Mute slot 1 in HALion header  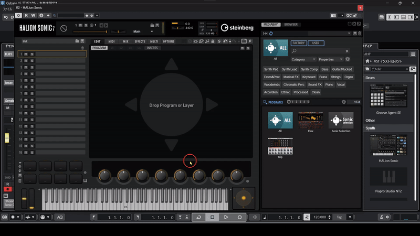tap(80, 25)
